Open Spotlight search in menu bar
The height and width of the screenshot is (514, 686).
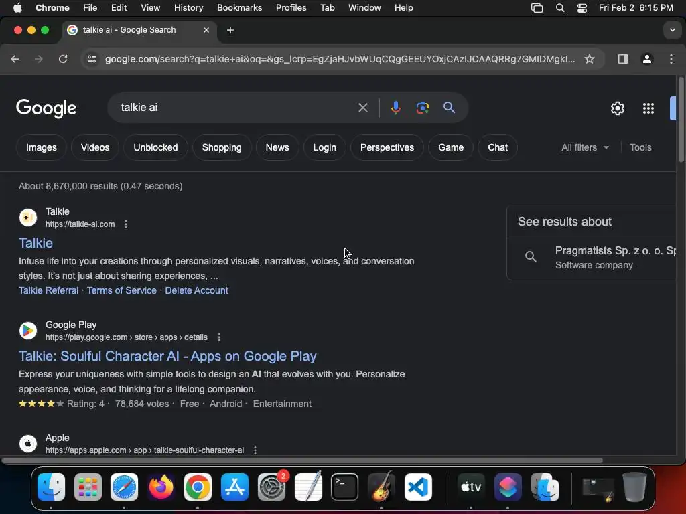click(560, 8)
